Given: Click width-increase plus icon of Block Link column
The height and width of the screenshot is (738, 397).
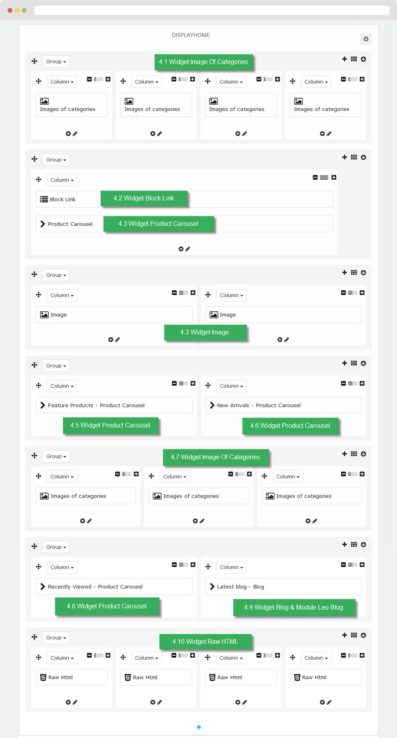Looking at the screenshot, I should click(x=334, y=177).
